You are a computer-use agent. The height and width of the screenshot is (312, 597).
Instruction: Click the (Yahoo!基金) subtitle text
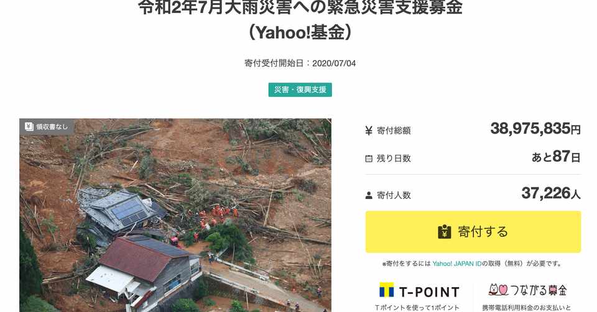coord(300,33)
